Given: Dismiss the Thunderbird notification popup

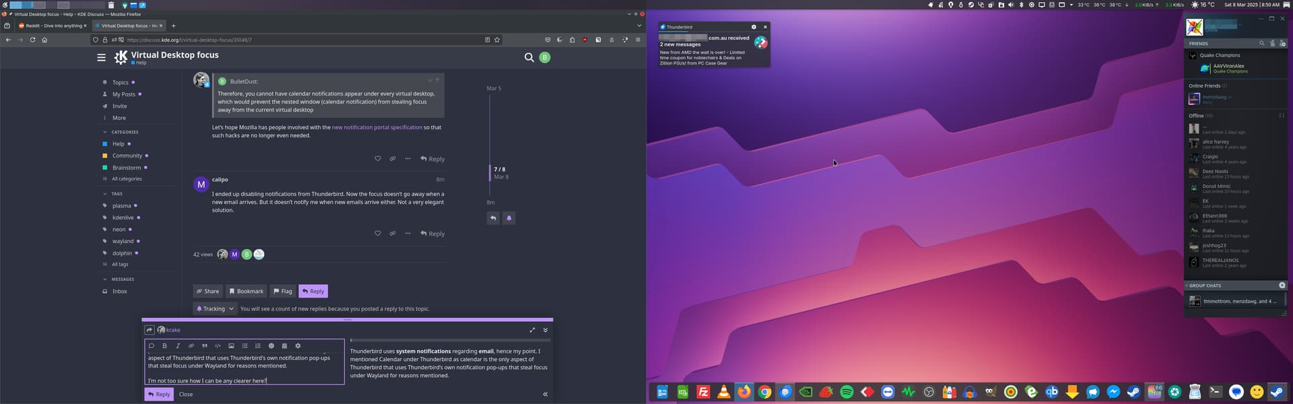Looking at the screenshot, I should point(765,27).
